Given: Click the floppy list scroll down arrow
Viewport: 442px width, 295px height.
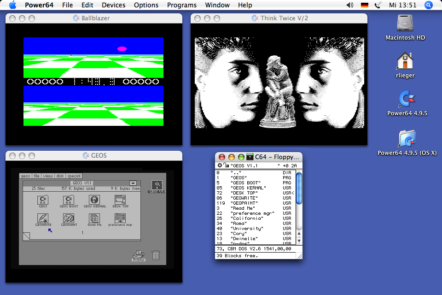Looking at the screenshot, I should pos(299,241).
